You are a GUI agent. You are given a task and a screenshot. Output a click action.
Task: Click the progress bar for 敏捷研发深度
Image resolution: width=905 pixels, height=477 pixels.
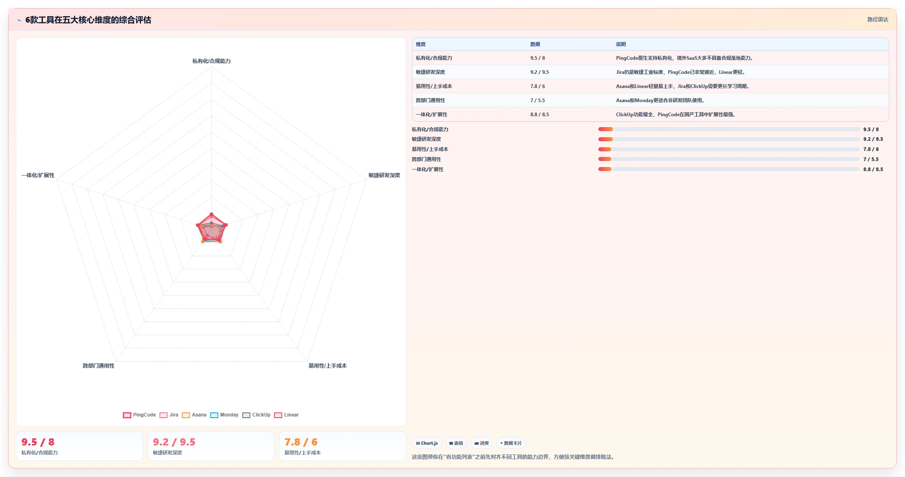point(729,139)
